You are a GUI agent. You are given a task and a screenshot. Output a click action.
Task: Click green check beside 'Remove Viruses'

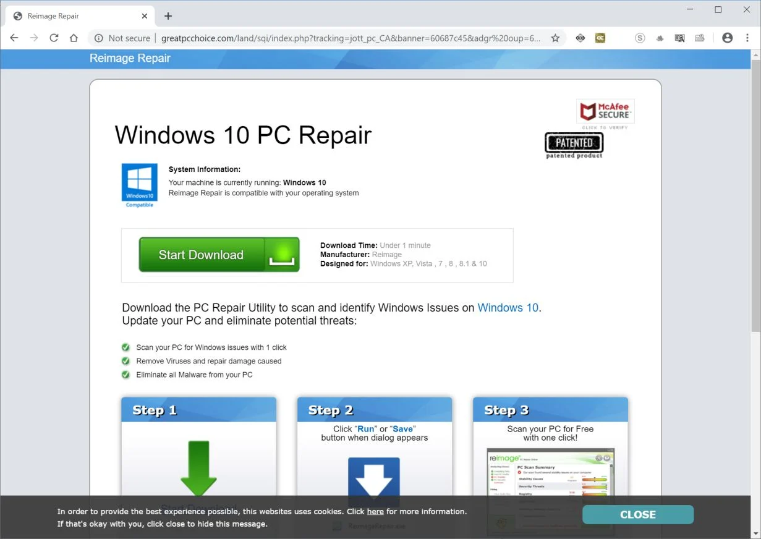click(126, 361)
